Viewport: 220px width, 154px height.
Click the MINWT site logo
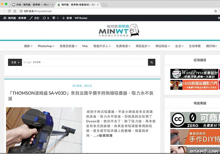119,30
